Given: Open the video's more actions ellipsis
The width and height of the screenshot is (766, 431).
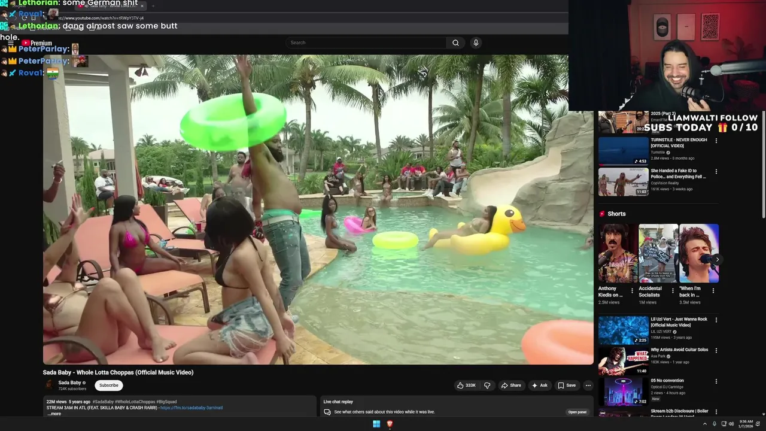Looking at the screenshot, I should (x=588, y=386).
